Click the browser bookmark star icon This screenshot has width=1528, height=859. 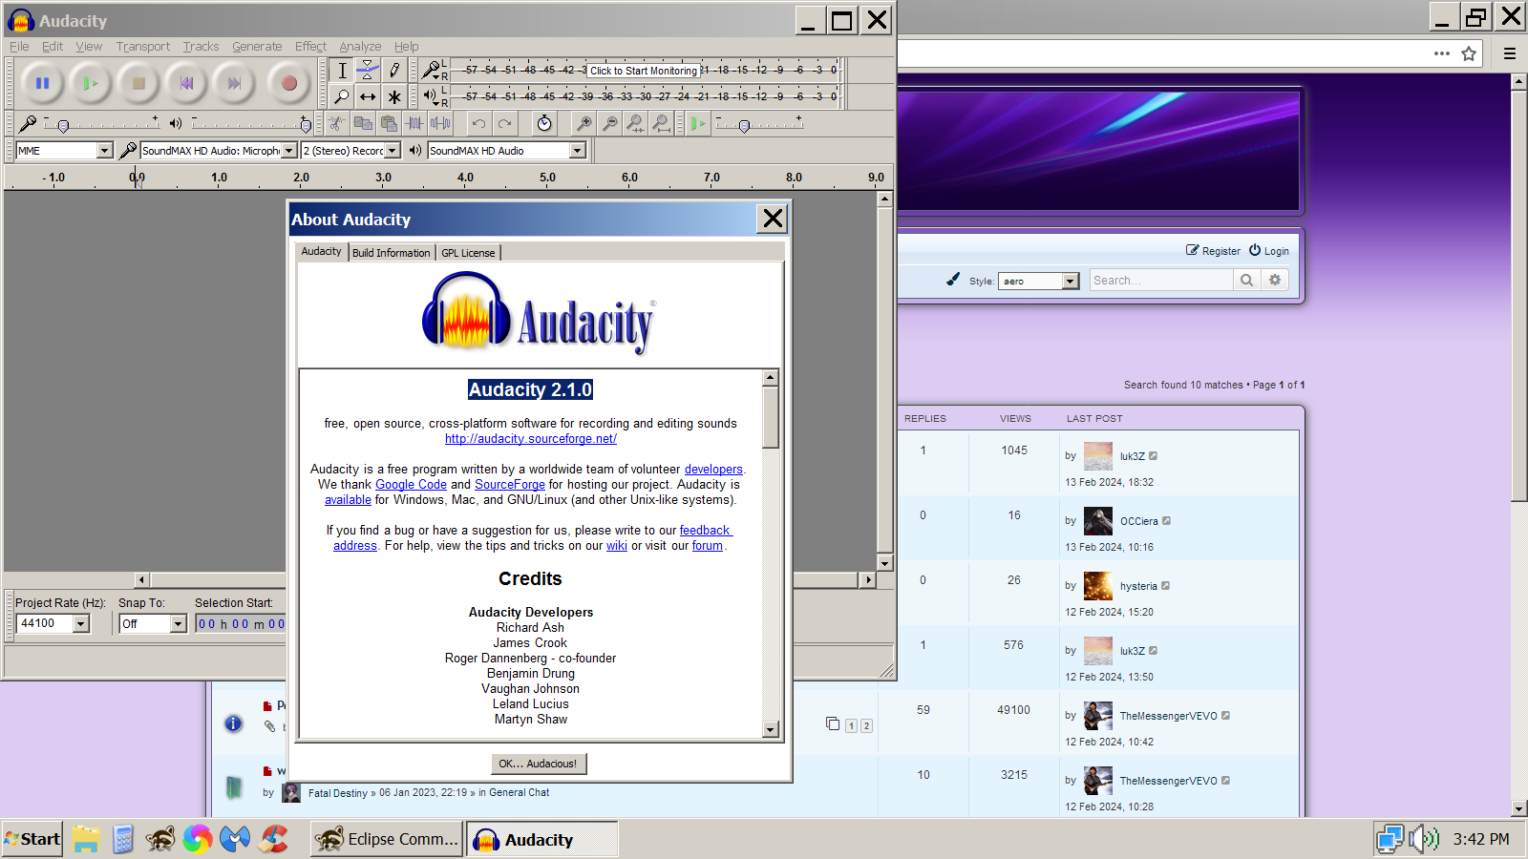tap(1469, 53)
